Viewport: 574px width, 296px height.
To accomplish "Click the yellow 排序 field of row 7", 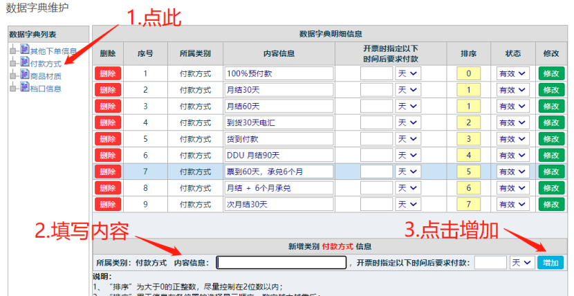I will pyautogui.click(x=468, y=172).
